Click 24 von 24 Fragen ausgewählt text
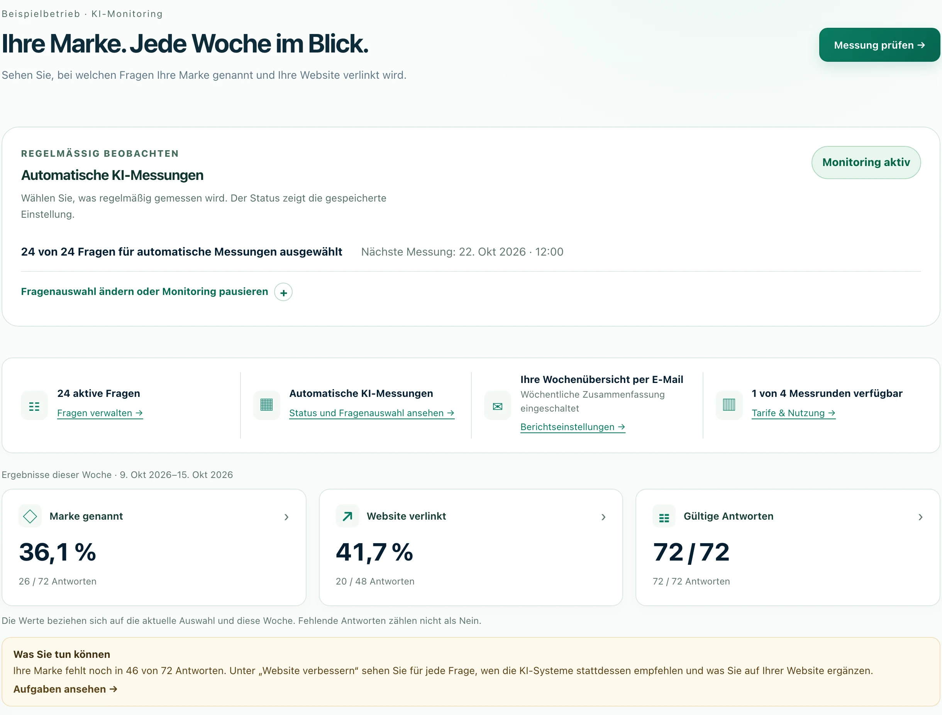This screenshot has height=715, width=942. tap(181, 252)
